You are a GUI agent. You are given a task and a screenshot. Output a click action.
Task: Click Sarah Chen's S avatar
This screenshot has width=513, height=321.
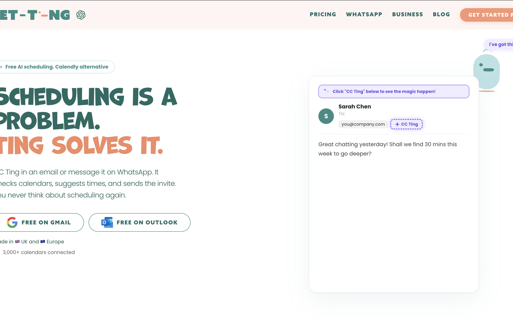[326, 116]
